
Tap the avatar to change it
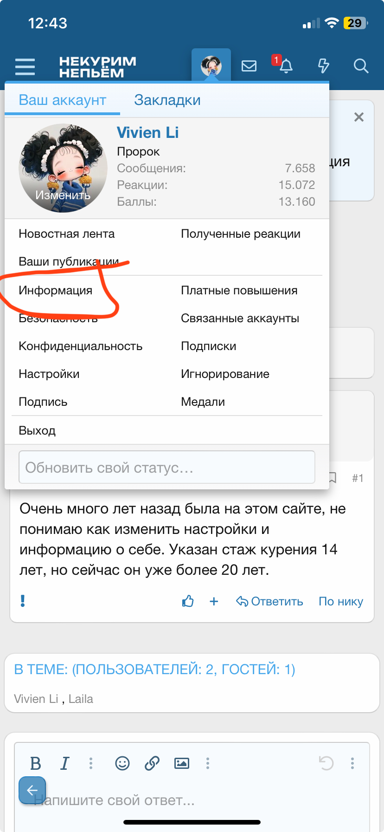tap(63, 168)
